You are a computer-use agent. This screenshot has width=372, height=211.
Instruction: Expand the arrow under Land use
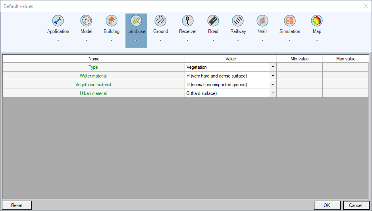(136, 41)
